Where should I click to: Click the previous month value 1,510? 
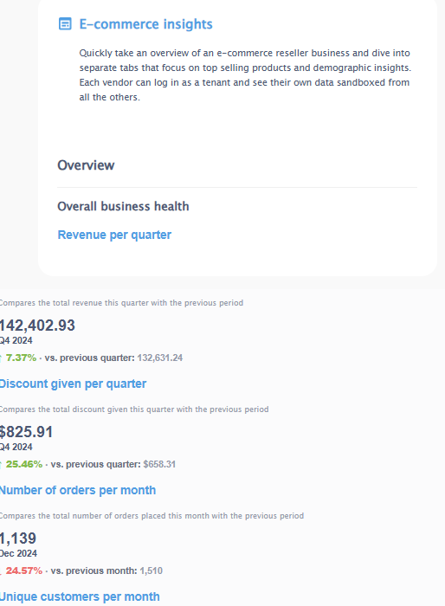tap(152, 571)
